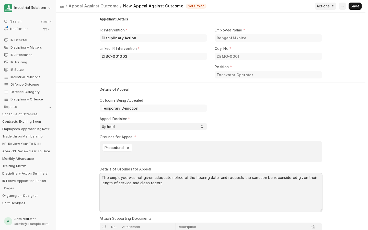Open attachment table settings gear
Image resolution: width=368 pixels, height=230 pixels.
[x=313, y=227]
